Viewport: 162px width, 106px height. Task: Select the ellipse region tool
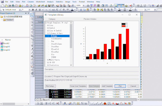coord(32,56)
